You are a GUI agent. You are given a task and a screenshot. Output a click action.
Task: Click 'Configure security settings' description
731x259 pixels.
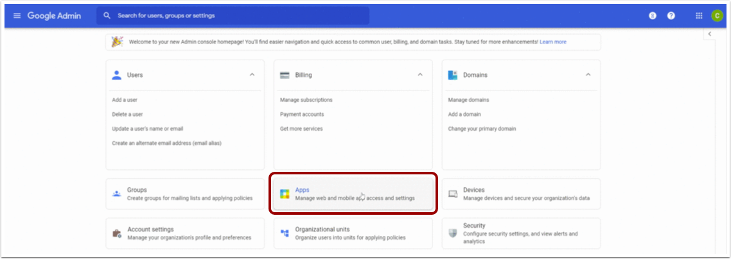tap(520, 238)
